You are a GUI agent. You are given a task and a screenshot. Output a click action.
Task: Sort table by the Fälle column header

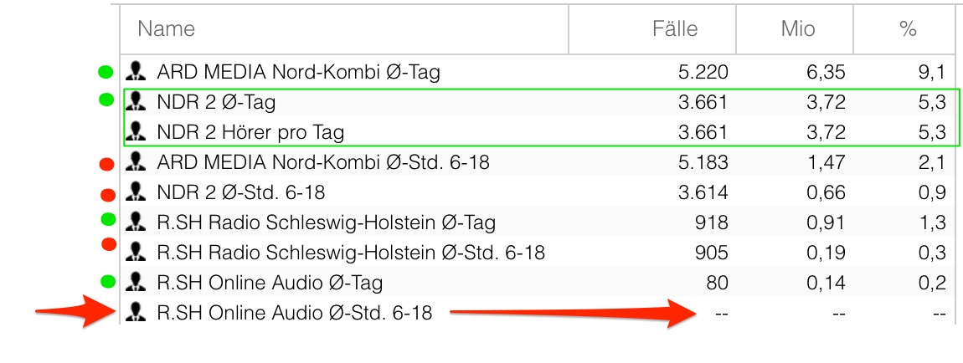674,29
